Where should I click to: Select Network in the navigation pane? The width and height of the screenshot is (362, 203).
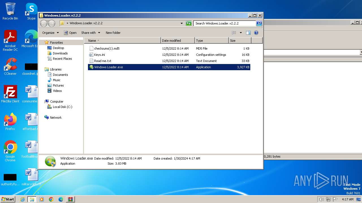(x=56, y=118)
